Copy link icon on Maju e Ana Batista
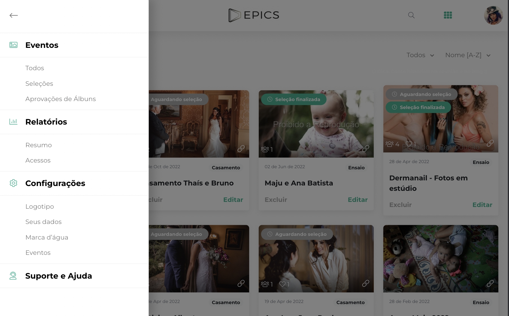Viewport: 509px width, 316px height. click(x=366, y=148)
